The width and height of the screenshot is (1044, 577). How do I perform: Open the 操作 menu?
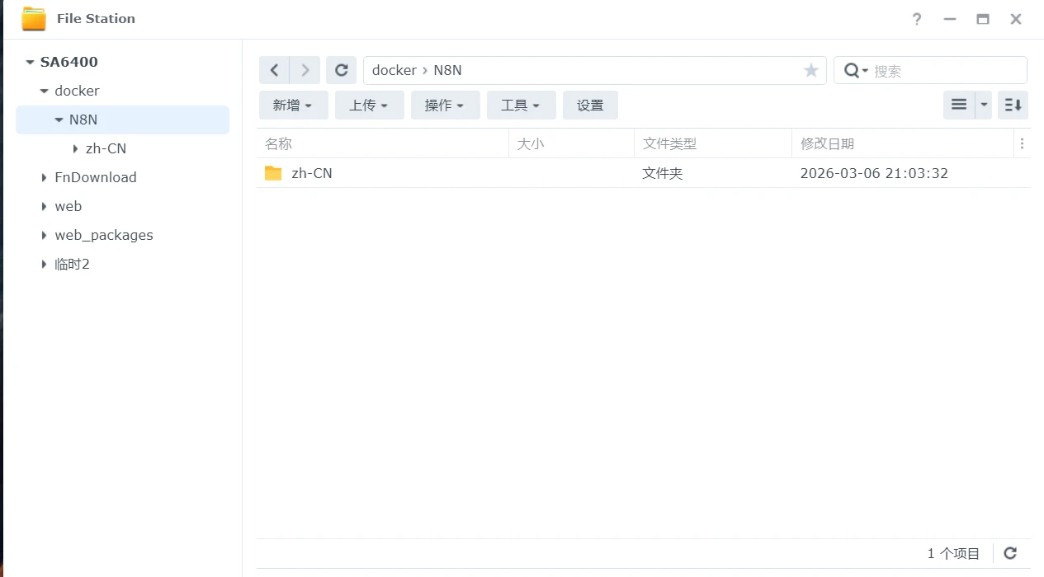coord(445,105)
